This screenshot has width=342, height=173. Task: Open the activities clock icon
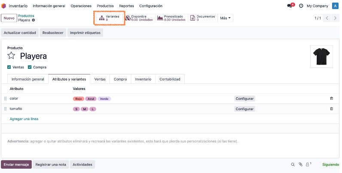pyautogui.click(x=301, y=6)
